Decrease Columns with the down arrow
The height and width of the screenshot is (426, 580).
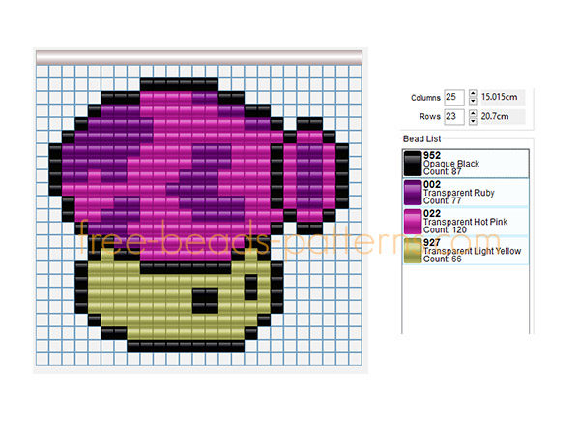473,101
